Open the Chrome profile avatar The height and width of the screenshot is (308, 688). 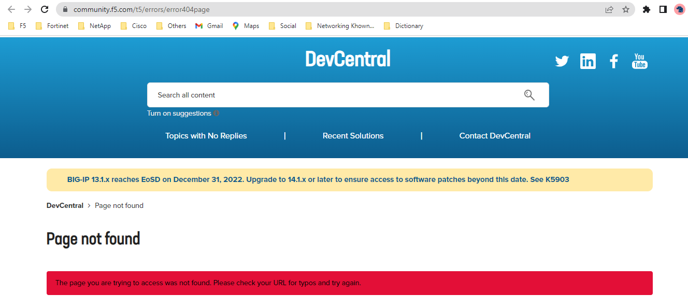679,9
